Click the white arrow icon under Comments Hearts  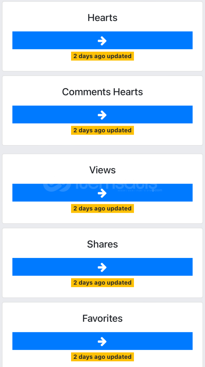tap(102, 115)
